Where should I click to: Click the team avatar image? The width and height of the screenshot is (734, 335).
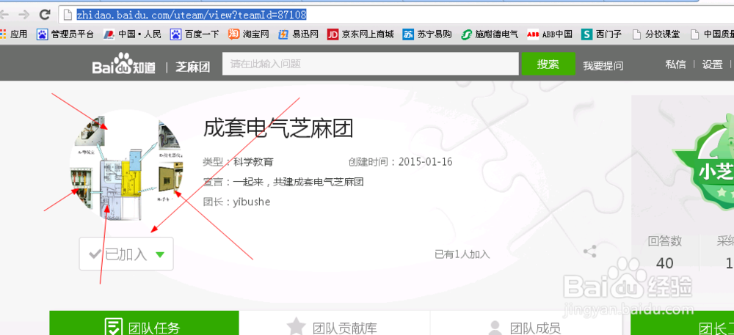click(x=126, y=166)
